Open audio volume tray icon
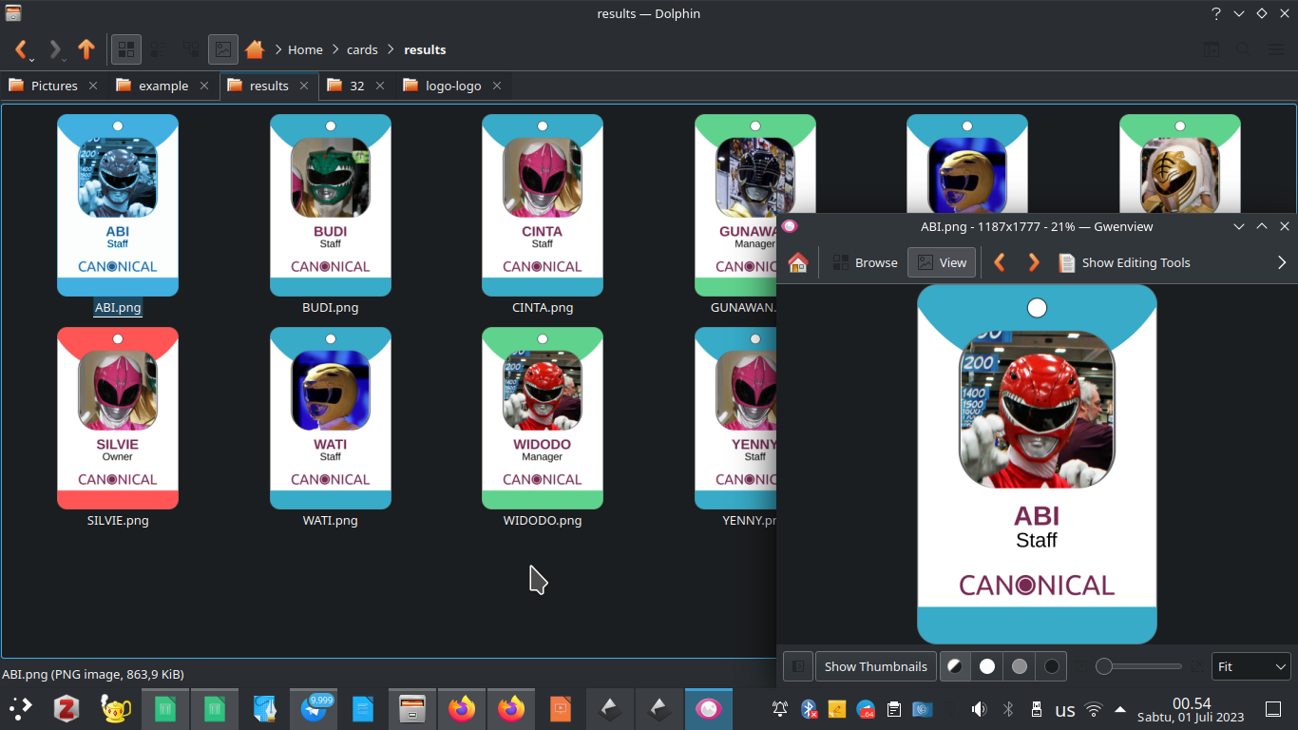The width and height of the screenshot is (1298, 730). pyautogui.click(x=980, y=709)
